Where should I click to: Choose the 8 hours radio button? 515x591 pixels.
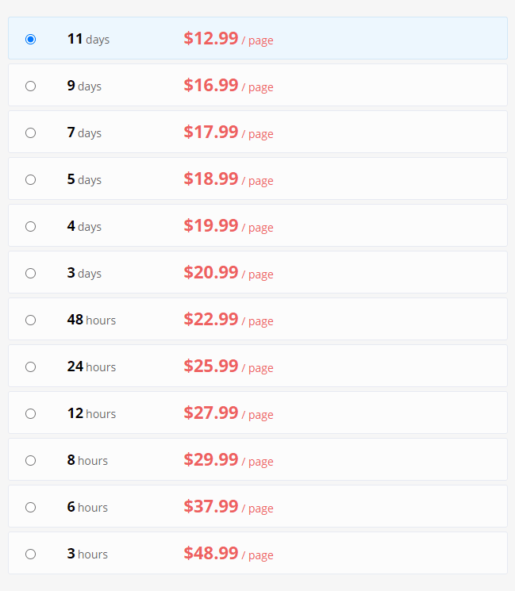point(30,460)
